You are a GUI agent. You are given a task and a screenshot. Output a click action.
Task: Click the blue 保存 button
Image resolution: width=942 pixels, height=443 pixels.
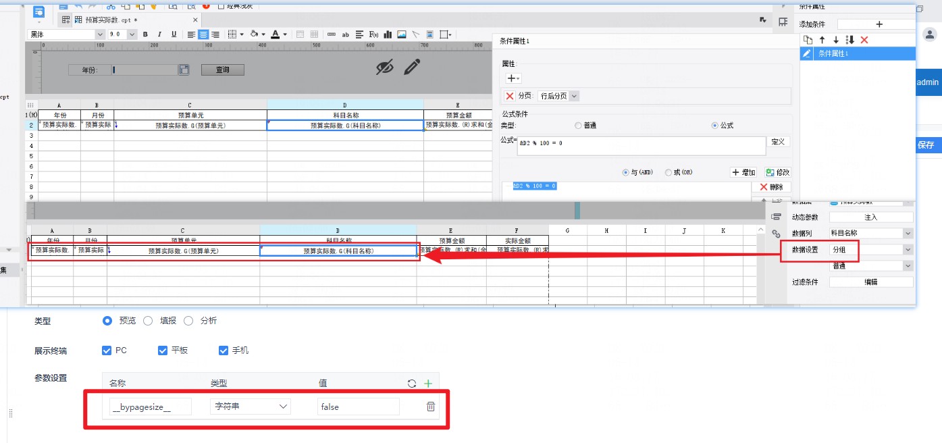click(x=928, y=145)
